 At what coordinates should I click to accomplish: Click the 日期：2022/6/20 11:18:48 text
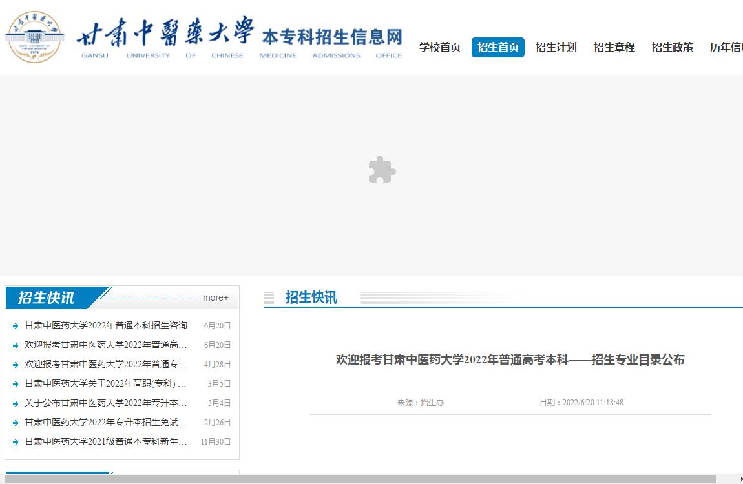pyautogui.click(x=581, y=403)
